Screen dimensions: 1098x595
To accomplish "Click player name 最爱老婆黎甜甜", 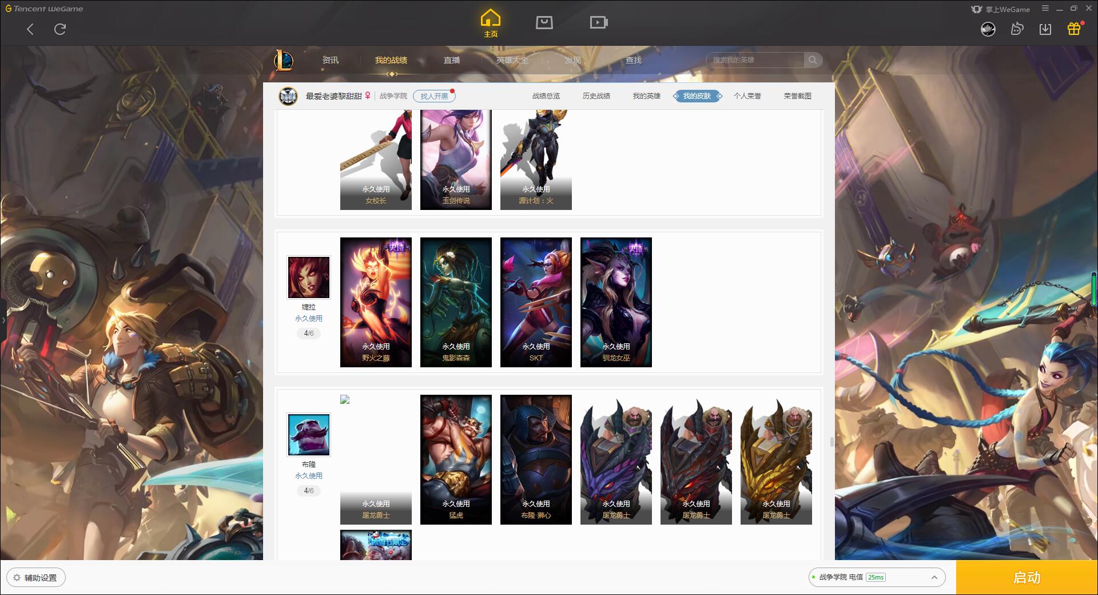I will 334,96.
